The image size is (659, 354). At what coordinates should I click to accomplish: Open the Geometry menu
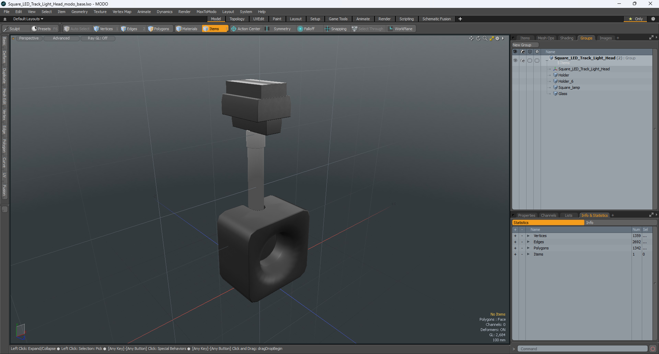pyautogui.click(x=79, y=12)
